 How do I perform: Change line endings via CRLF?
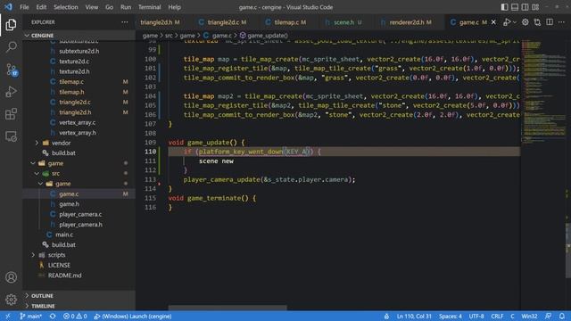coord(497,317)
